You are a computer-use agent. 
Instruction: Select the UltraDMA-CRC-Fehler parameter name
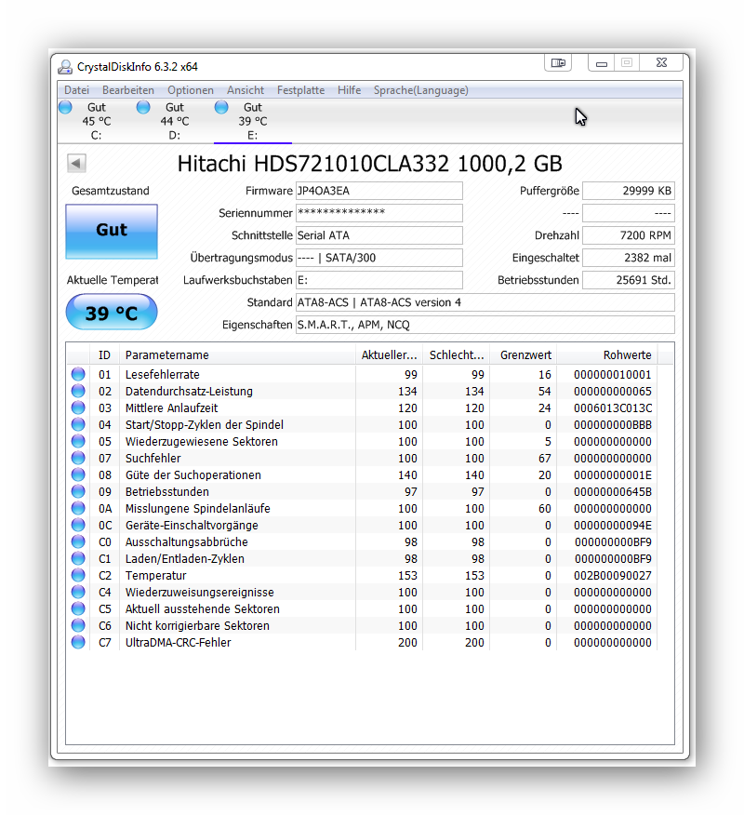click(x=178, y=643)
